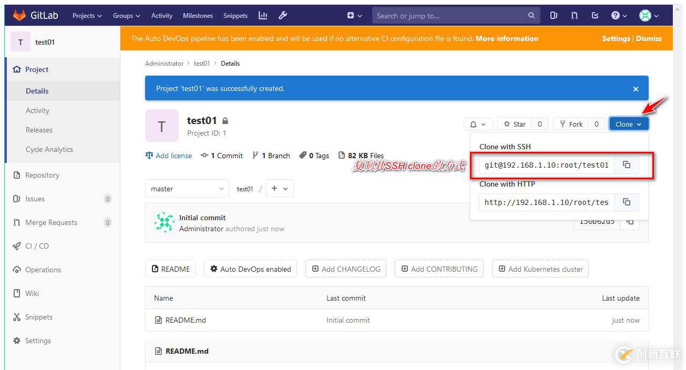Star the test01 project
686x370 pixels.
[515, 124]
